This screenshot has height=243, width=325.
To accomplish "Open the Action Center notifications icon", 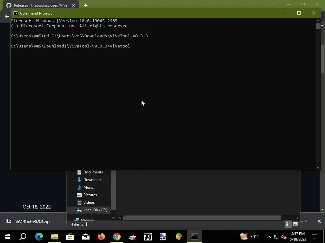I will 315,237.
